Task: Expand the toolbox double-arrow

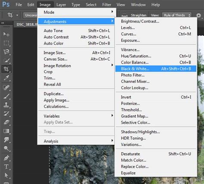Action: pyautogui.click(x=3, y=23)
